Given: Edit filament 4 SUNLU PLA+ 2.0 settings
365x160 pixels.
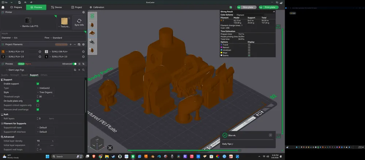Looking at the screenshot, I should [x=83, y=57].
